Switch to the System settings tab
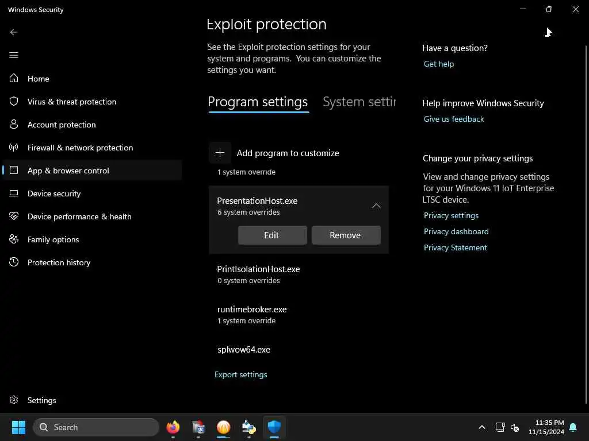The image size is (589, 441). tap(359, 102)
